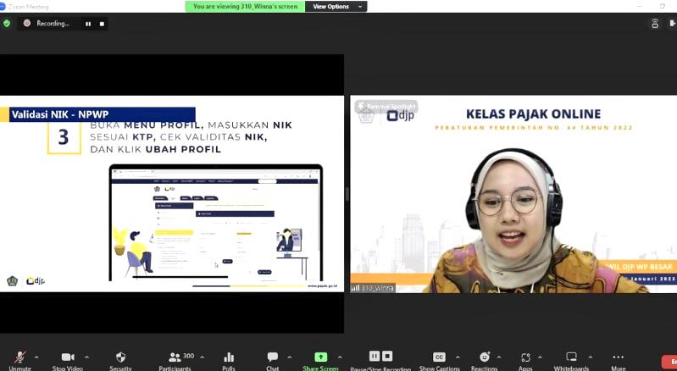
Task: Click the divider handle between shared screen and video
Action: (x=347, y=194)
